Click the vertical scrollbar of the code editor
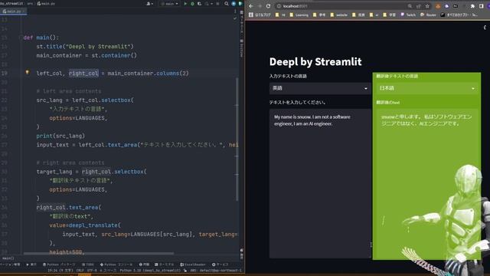 (237, 140)
